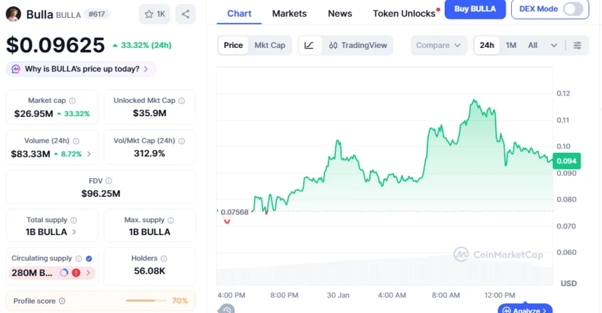The width and height of the screenshot is (602, 313).
Task: Select the 1M time range
Action: (511, 45)
